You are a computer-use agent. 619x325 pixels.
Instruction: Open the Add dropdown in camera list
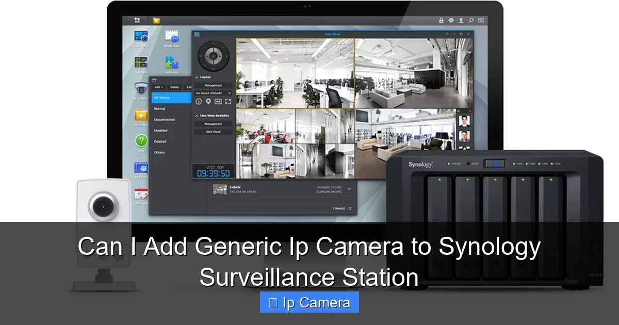pyautogui.click(x=158, y=87)
